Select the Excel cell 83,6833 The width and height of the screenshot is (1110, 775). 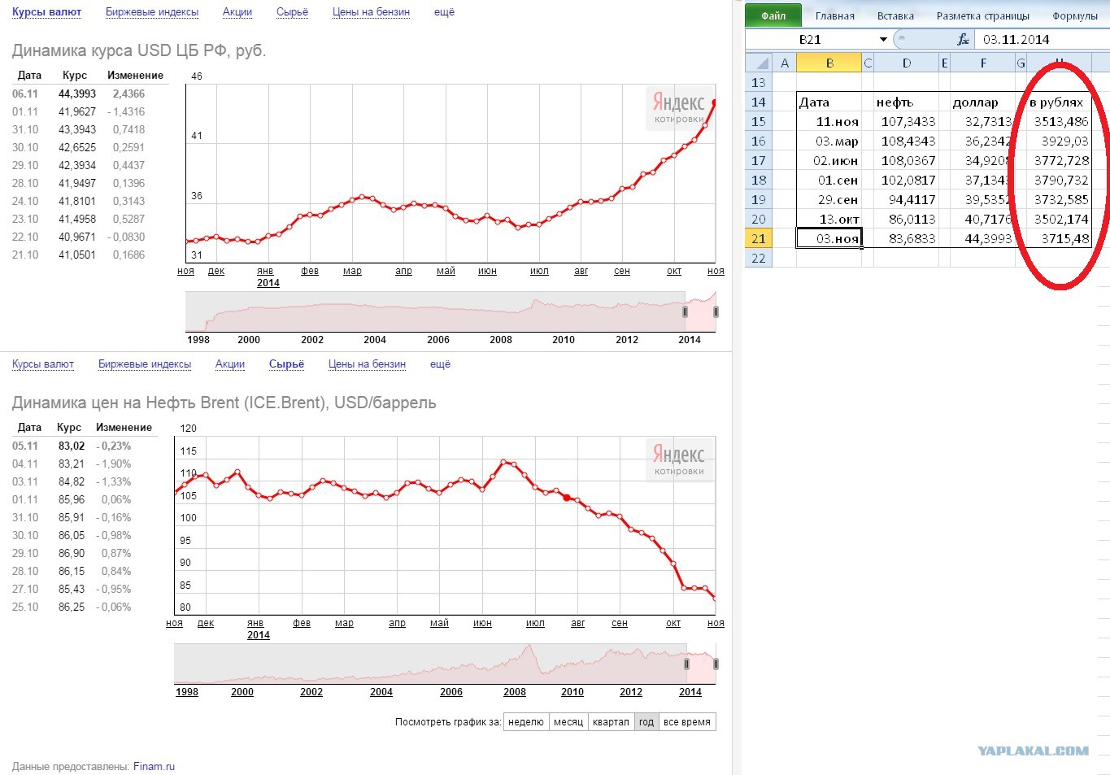pyautogui.click(x=906, y=238)
